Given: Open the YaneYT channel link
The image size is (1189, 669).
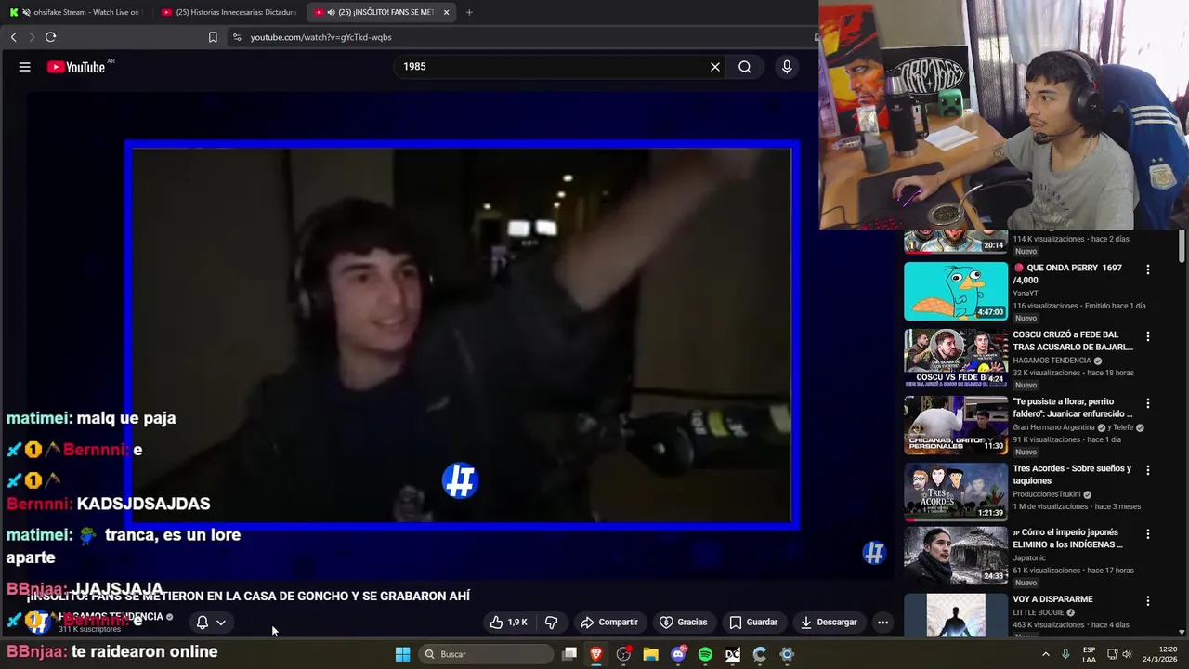Looking at the screenshot, I should pos(1026,294).
